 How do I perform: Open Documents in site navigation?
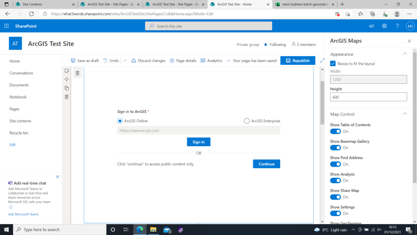pyautogui.click(x=19, y=85)
